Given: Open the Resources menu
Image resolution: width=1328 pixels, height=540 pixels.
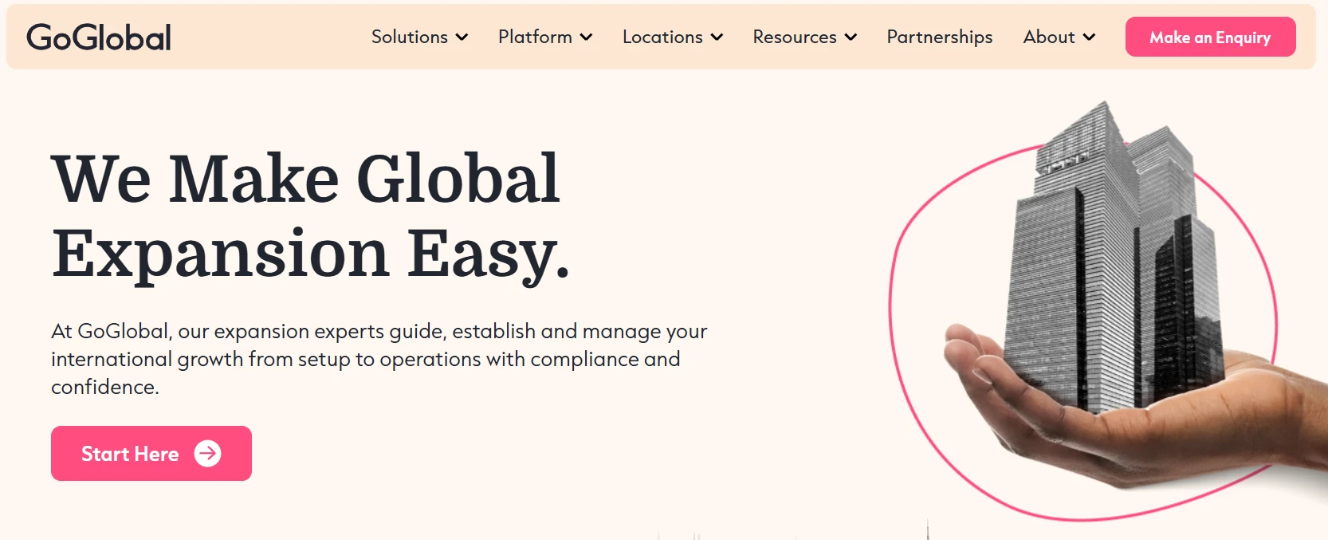Looking at the screenshot, I should (x=795, y=37).
